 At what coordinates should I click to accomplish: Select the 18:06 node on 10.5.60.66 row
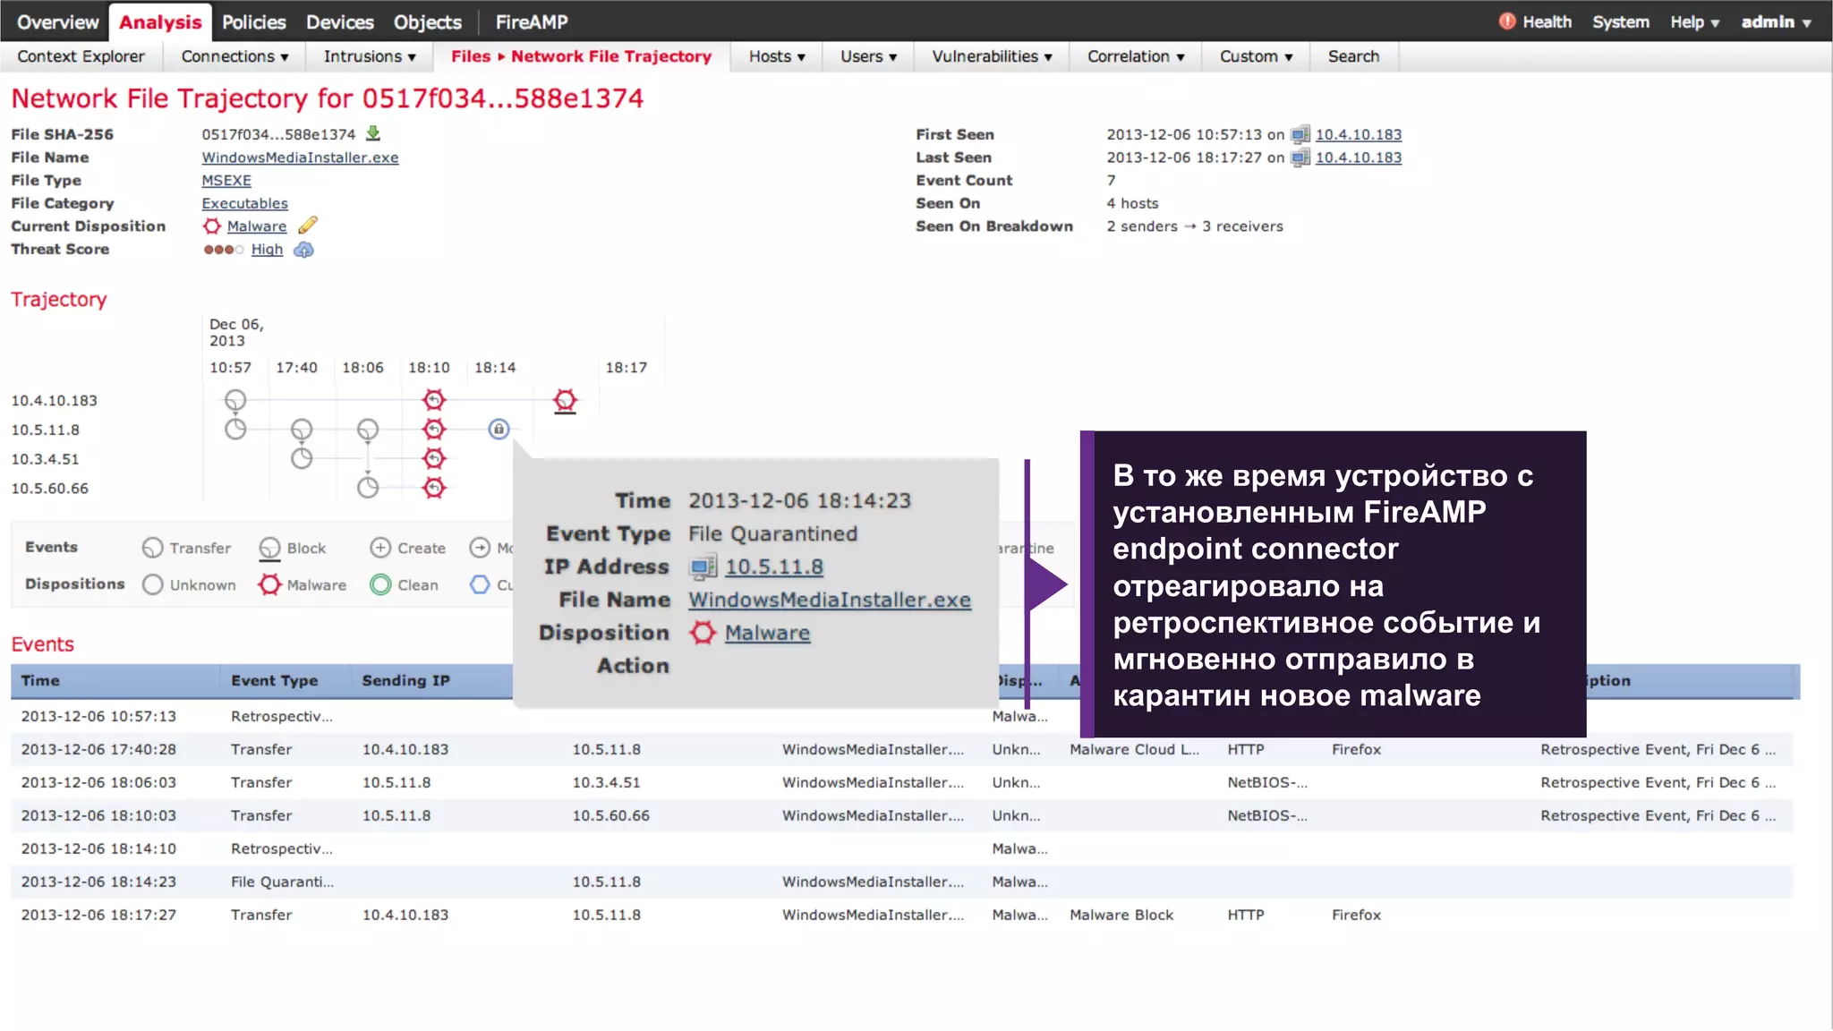[x=368, y=488]
